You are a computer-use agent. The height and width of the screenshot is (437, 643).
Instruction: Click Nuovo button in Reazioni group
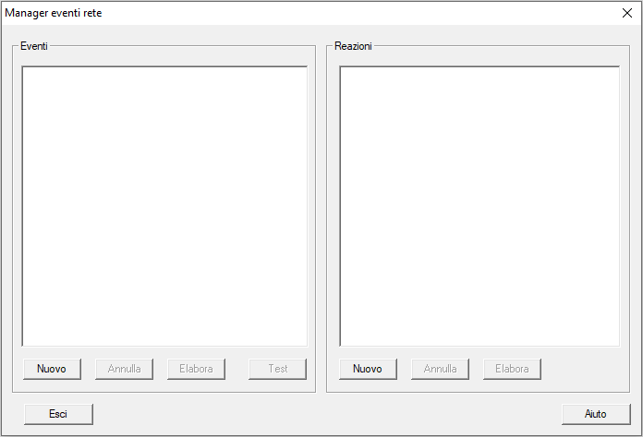click(x=368, y=369)
